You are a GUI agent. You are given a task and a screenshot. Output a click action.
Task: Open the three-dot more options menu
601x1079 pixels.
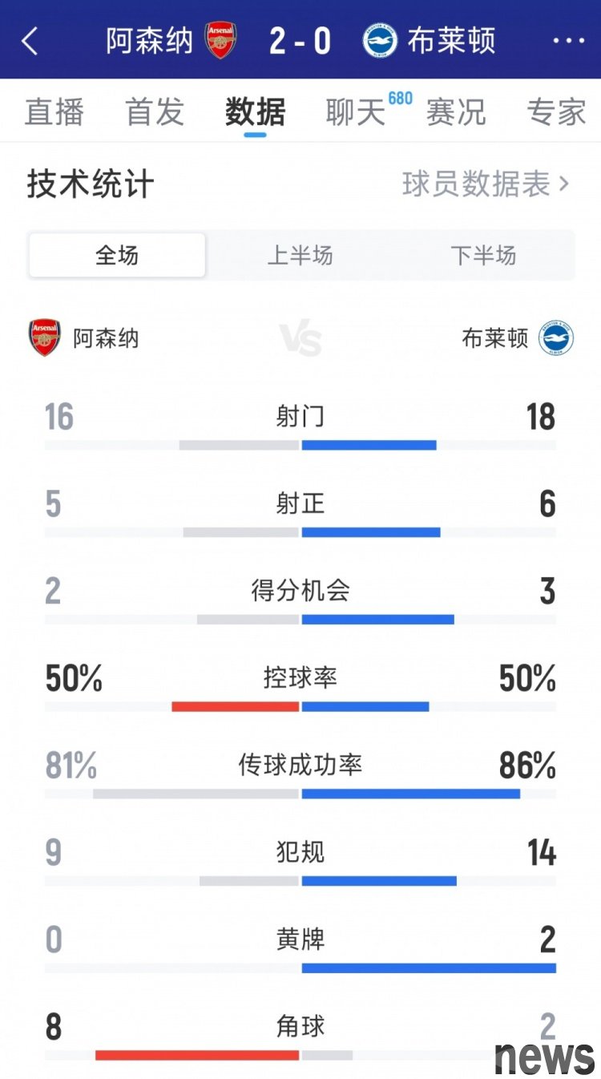pos(569,41)
